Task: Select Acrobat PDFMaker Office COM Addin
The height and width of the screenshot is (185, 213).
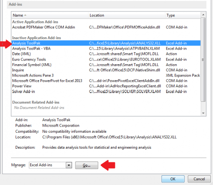Action: pos(106,27)
